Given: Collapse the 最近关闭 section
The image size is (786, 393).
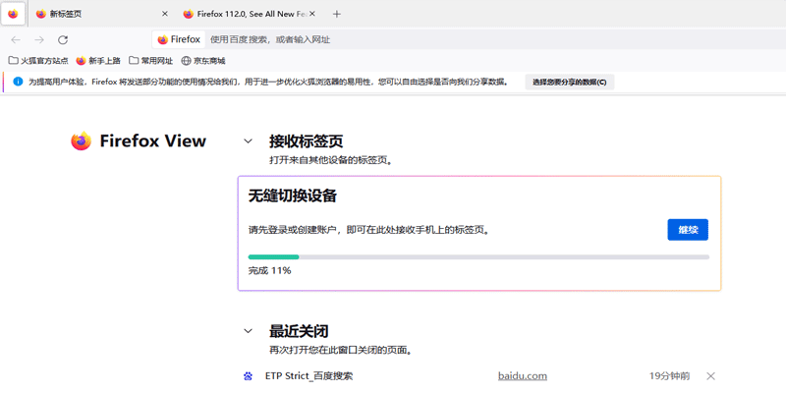Looking at the screenshot, I should [249, 331].
